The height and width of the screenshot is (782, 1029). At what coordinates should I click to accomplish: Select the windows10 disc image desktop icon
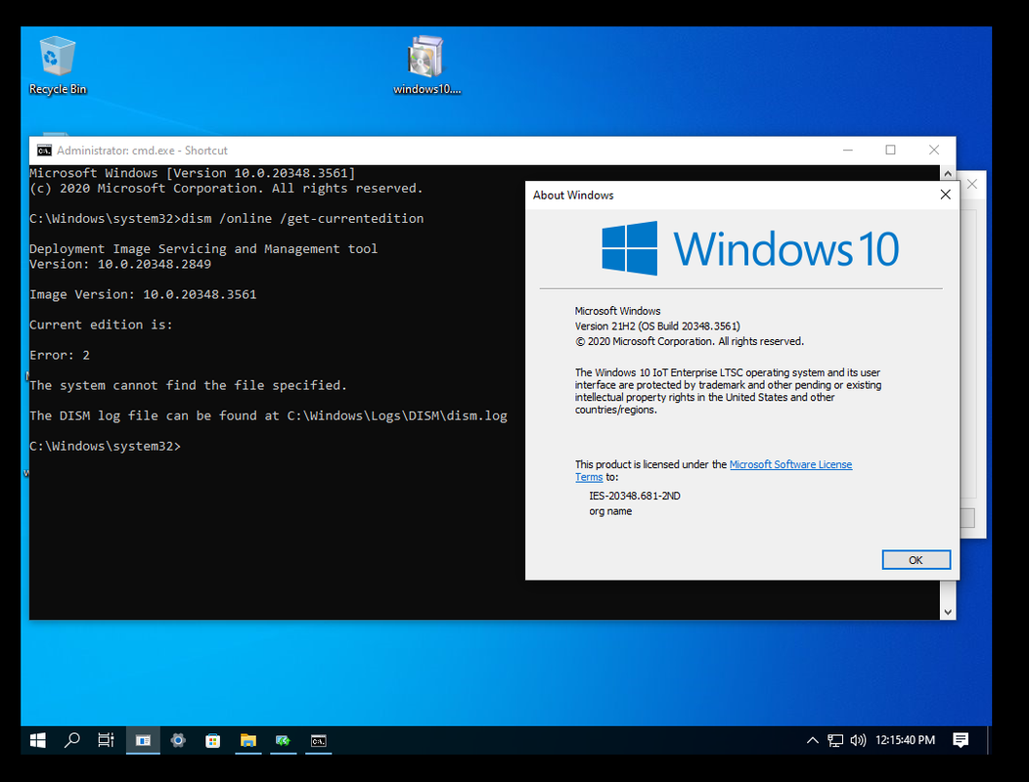tap(426, 65)
